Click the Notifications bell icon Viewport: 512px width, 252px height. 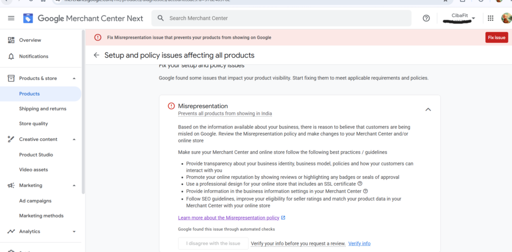point(11,56)
